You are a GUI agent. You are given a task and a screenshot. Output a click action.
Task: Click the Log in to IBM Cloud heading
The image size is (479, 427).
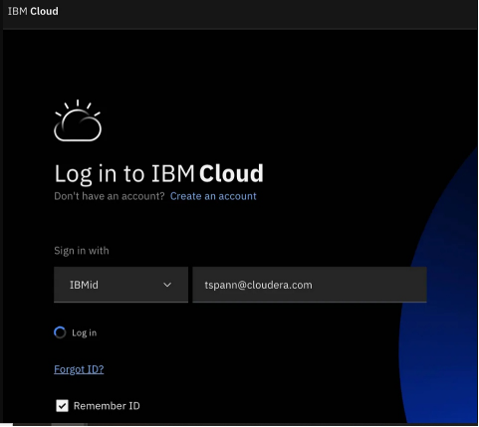click(x=158, y=173)
